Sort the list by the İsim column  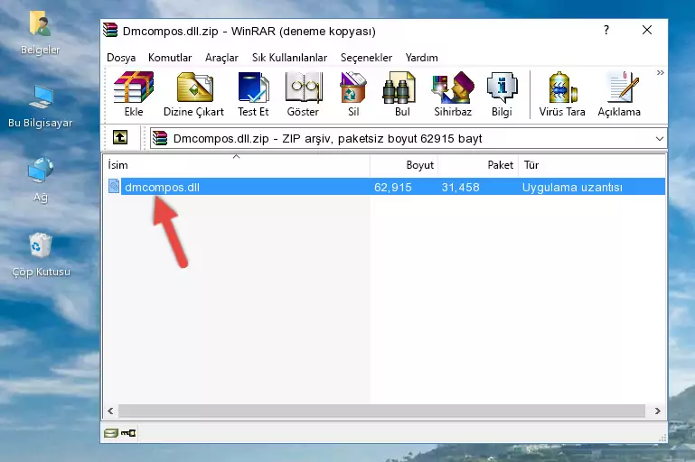pyautogui.click(x=237, y=165)
